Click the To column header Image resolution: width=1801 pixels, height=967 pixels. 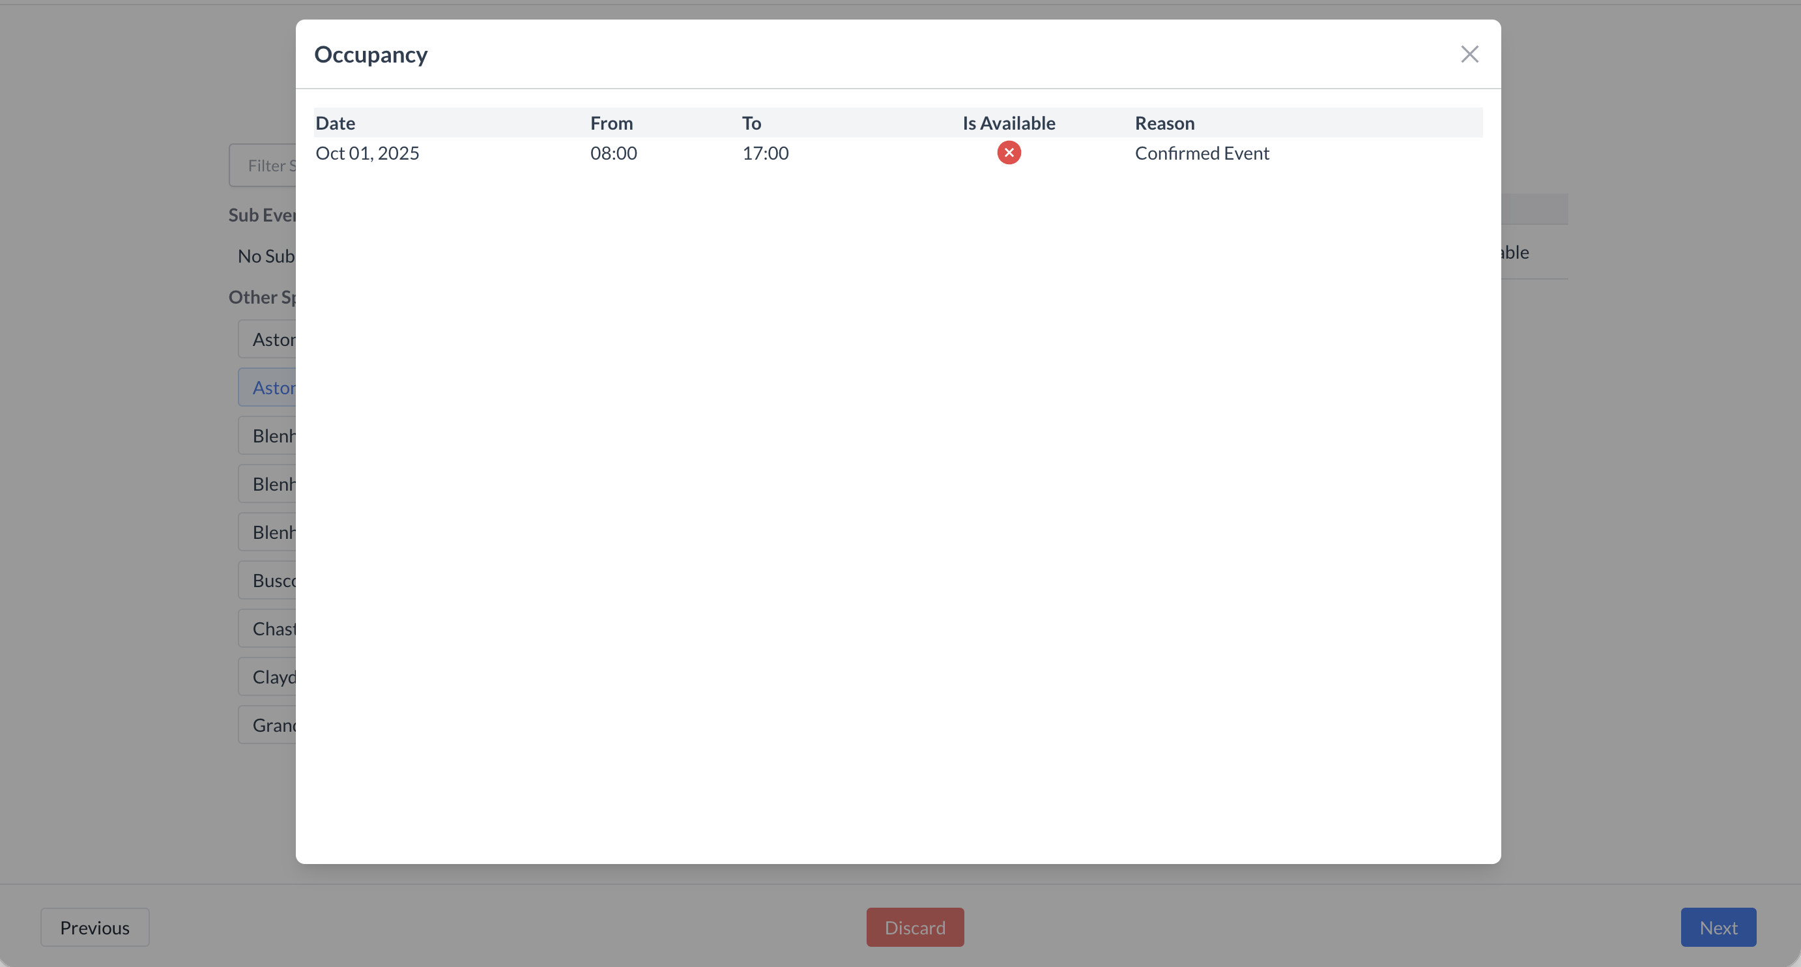click(x=751, y=123)
